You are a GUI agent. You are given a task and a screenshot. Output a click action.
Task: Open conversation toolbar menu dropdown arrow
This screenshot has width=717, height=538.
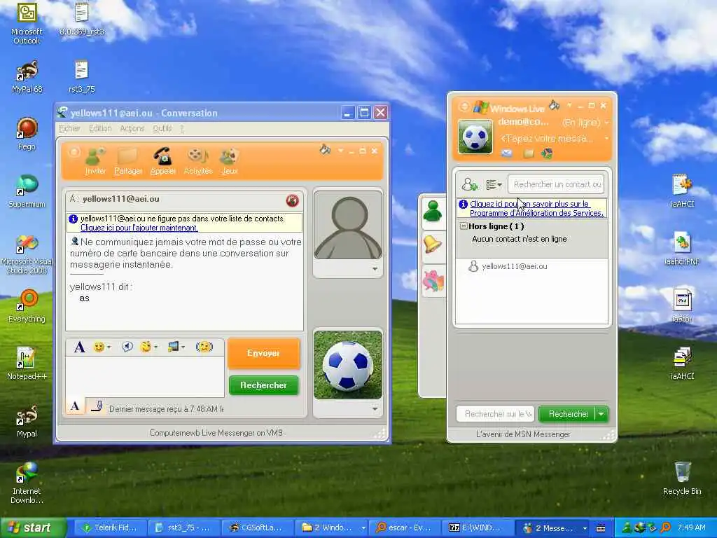pos(341,151)
